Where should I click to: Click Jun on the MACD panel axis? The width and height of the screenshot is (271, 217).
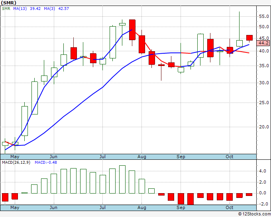point(53,207)
